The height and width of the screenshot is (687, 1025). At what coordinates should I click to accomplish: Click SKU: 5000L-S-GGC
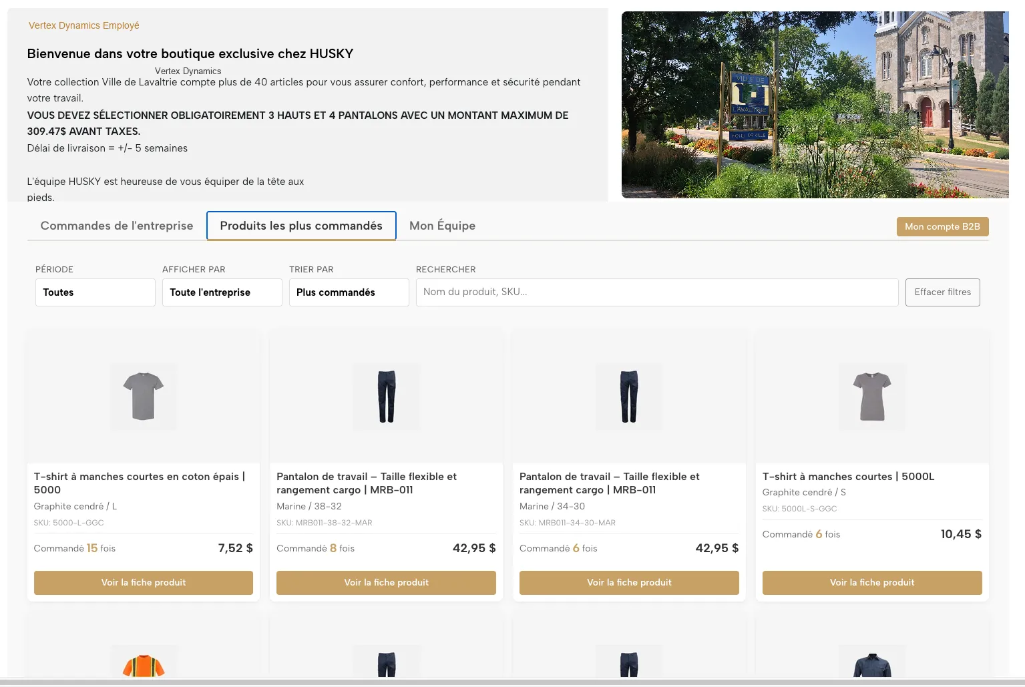tap(799, 509)
